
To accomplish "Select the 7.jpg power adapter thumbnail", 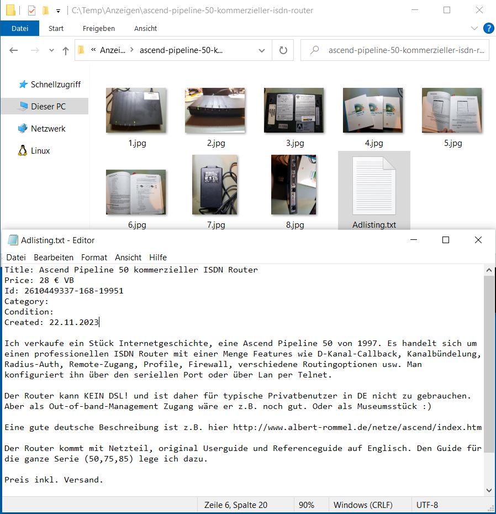I will [215, 185].
